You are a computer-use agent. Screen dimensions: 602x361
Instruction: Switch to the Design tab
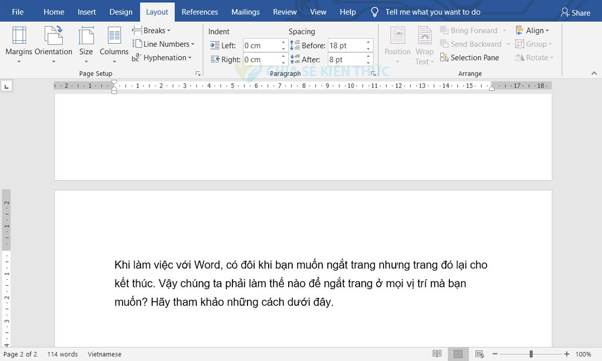(121, 11)
